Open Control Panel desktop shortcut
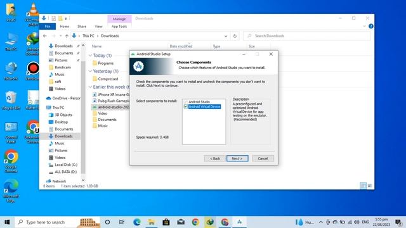 [x=11, y=132]
